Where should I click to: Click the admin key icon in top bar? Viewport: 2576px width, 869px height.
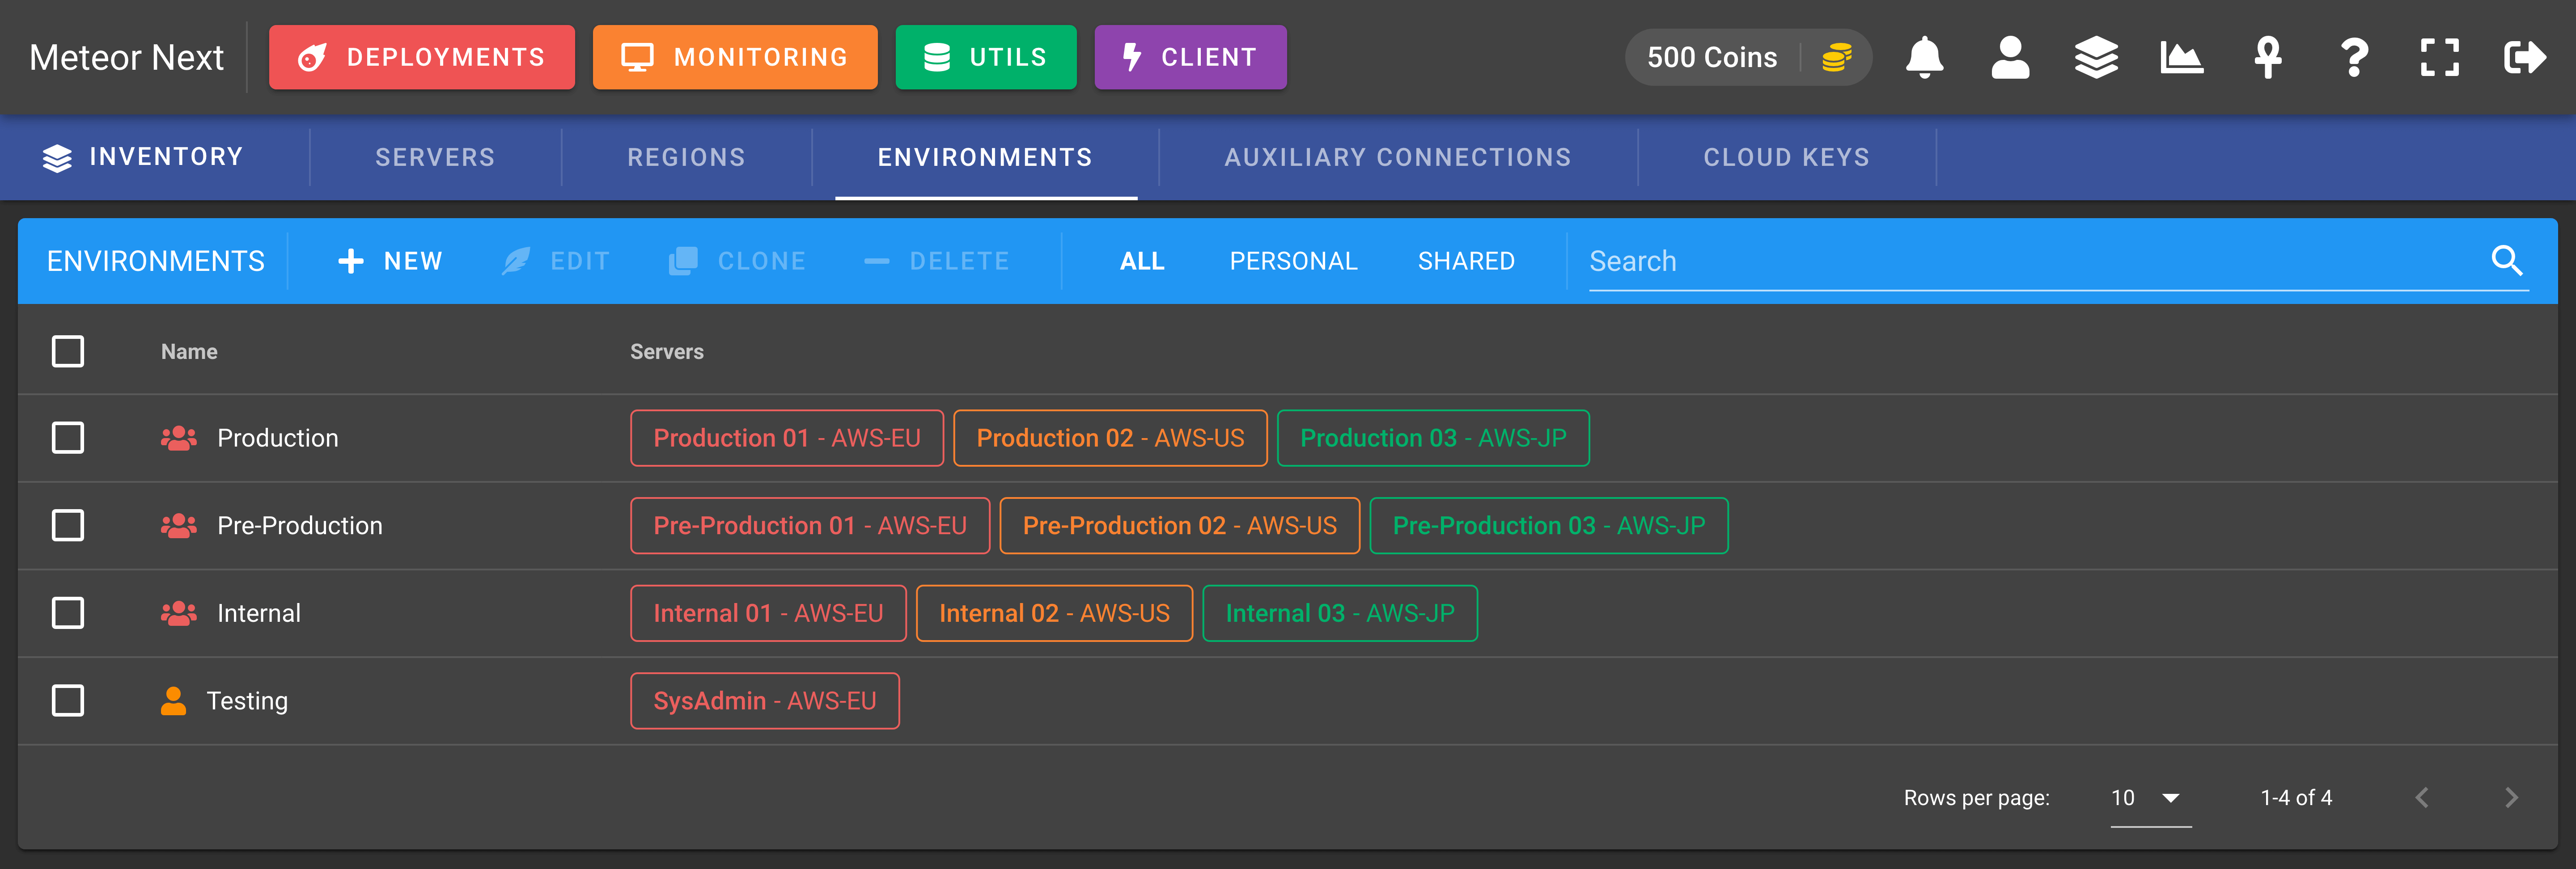[x=2268, y=57]
